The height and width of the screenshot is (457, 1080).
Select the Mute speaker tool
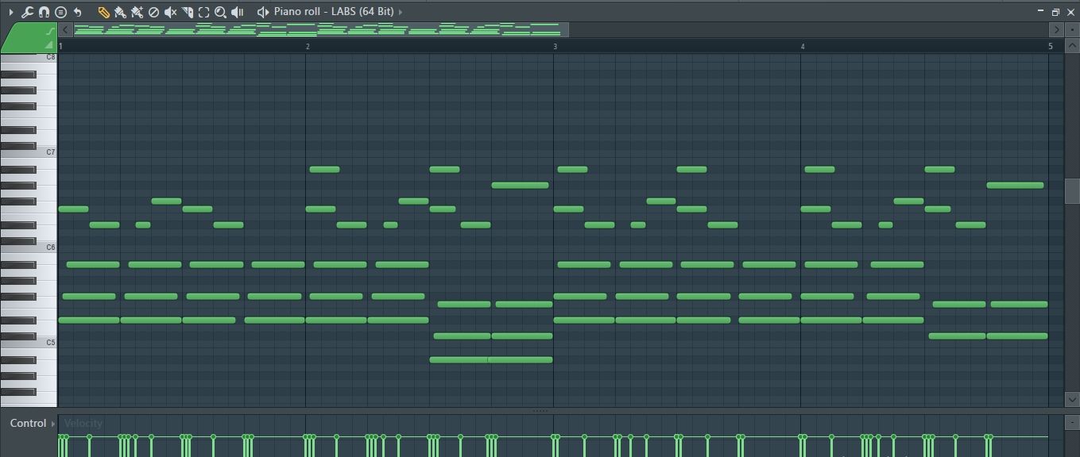pyautogui.click(x=170, y=12)
